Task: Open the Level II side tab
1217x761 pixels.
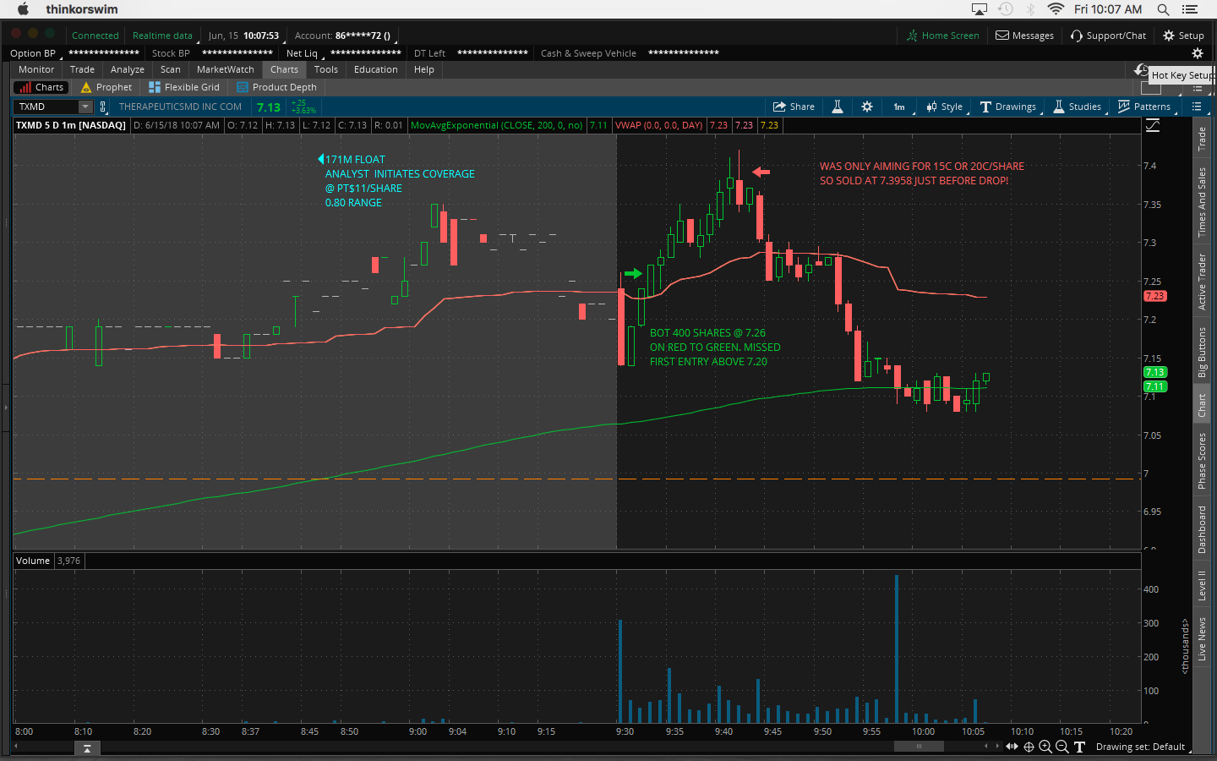Action: [x=1202, y=585]
